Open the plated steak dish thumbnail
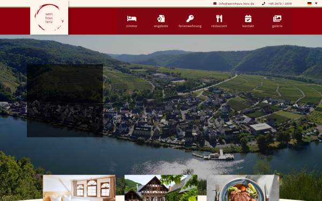Image resolution: width=322 pixels, height=201 pixels. click(x=243, y=188)
